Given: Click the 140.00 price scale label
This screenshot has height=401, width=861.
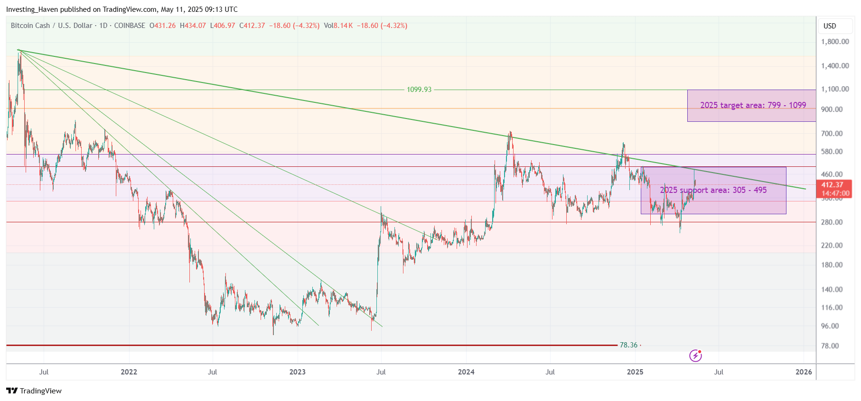Looking at the screenshot, I should coord(832,290).
